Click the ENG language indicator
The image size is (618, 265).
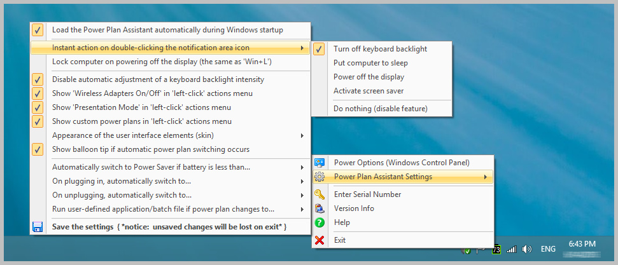coord(548,249)
